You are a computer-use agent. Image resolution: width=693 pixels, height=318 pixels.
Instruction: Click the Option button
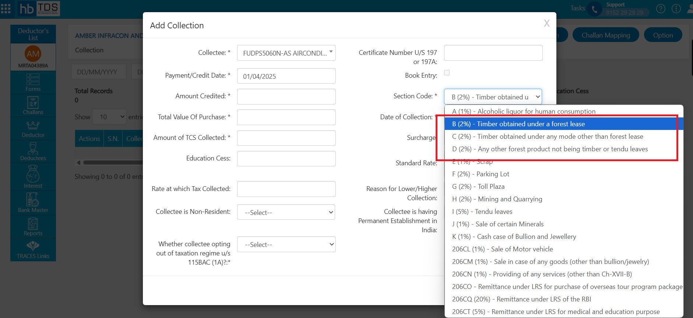click(x=663, y=35)
